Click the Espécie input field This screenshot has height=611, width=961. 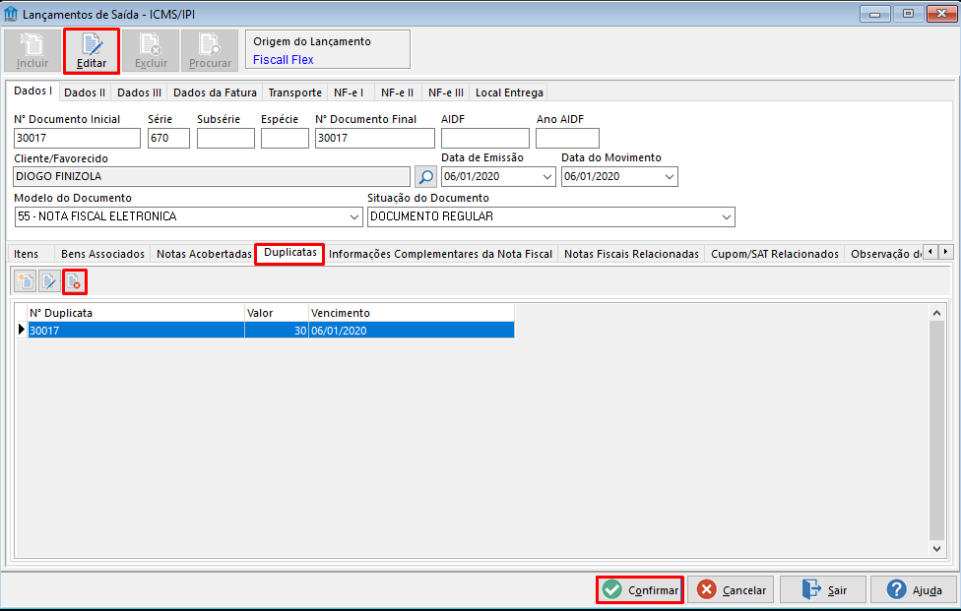[285, 139]
